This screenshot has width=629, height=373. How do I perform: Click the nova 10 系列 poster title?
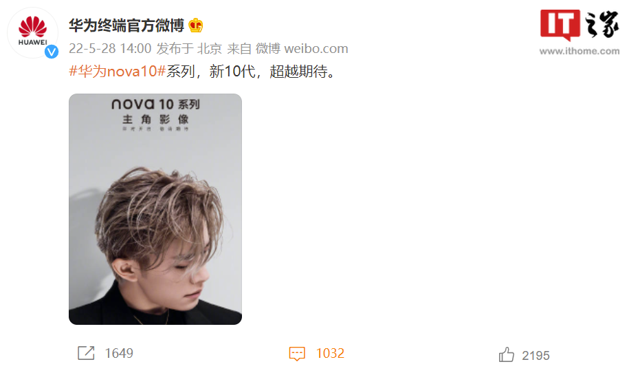(x=155, y=105)
